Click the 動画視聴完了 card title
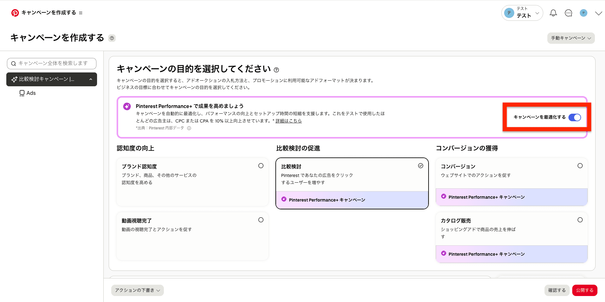Image resolution: width=605 pixels, height=302 pixels. (137, 221)
